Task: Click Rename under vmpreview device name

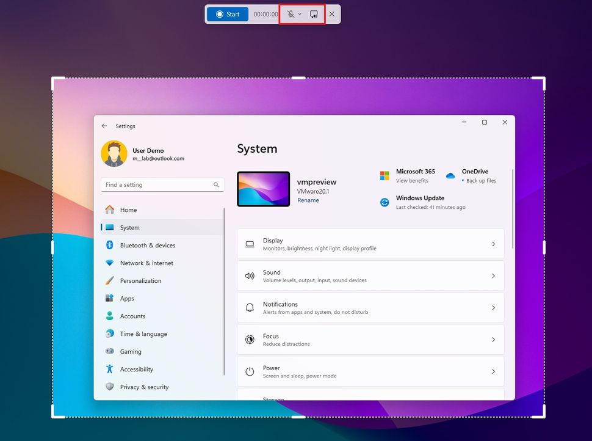Action: [x=308, y=200]
